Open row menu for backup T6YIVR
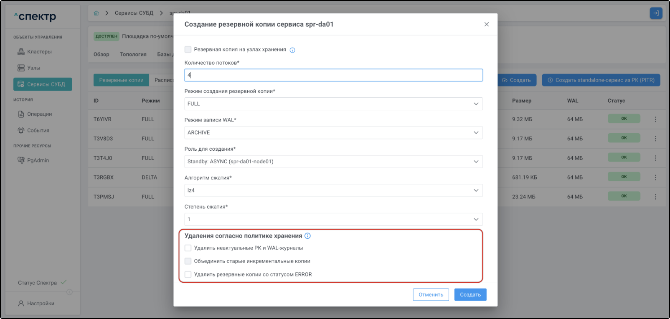 [x=655, y=119]
